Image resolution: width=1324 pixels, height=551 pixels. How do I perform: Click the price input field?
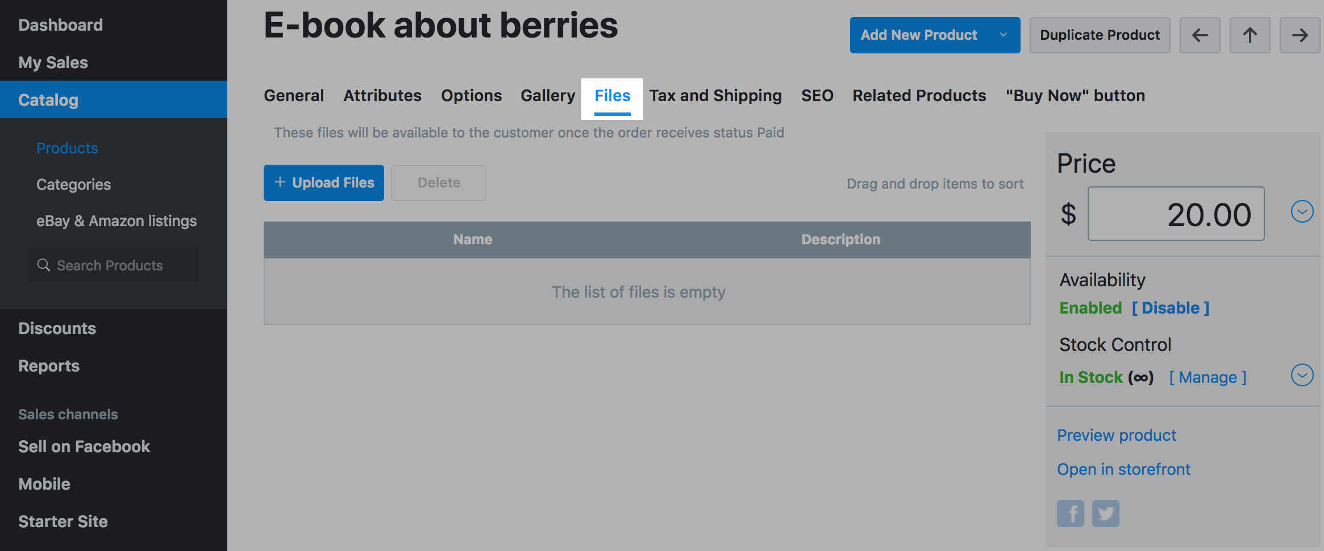(1176, 214)
